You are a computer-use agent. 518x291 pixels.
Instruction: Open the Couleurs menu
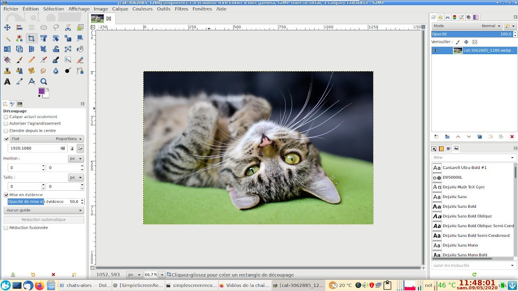pos(142,9)
